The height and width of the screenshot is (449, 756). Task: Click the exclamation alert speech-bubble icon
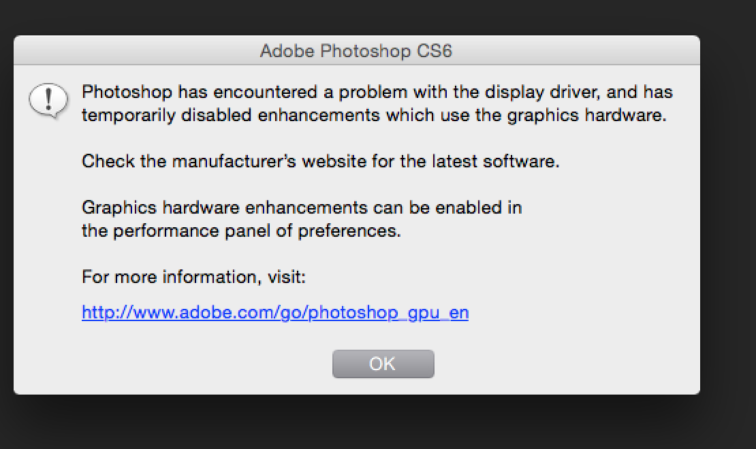(x=48, y=100)
